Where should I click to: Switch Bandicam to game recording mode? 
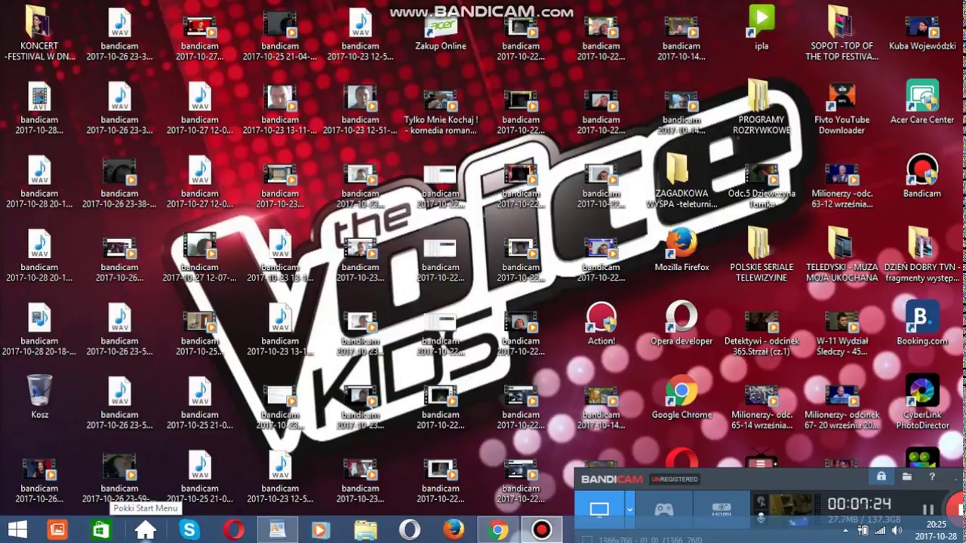(663, 510)
